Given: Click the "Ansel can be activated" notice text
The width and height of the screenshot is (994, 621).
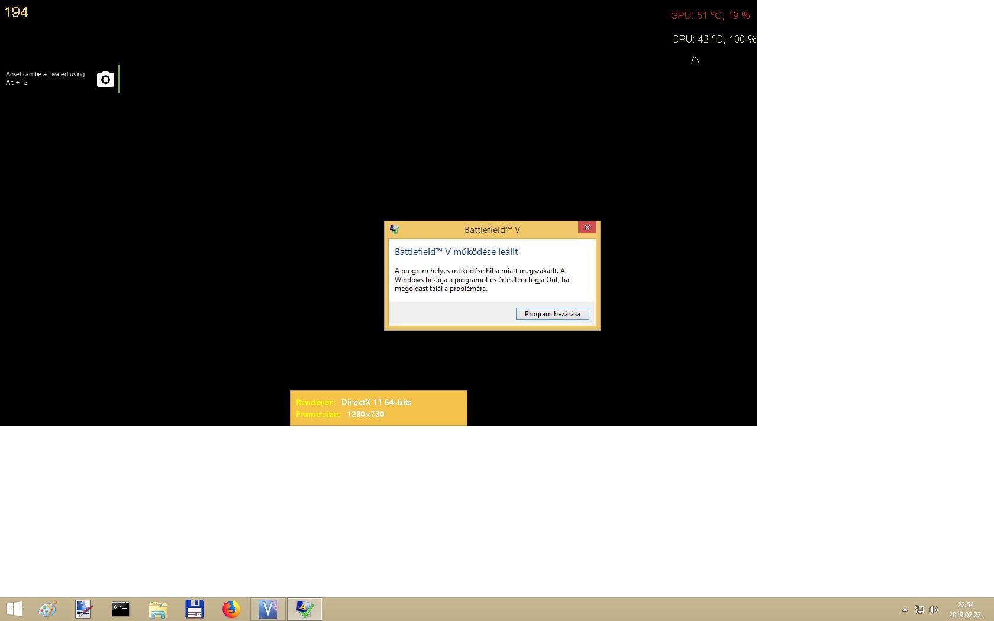Looking at the screenshot, I should pos(45,78).
